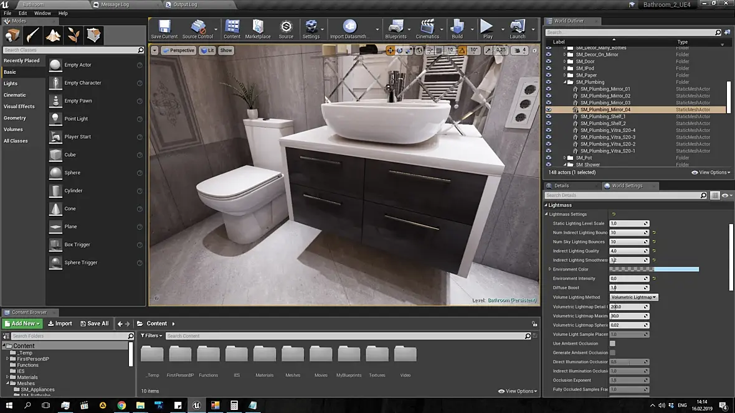Click the Save Current toolbar icon
735x413 pixels.
click(x=164, y=29)
